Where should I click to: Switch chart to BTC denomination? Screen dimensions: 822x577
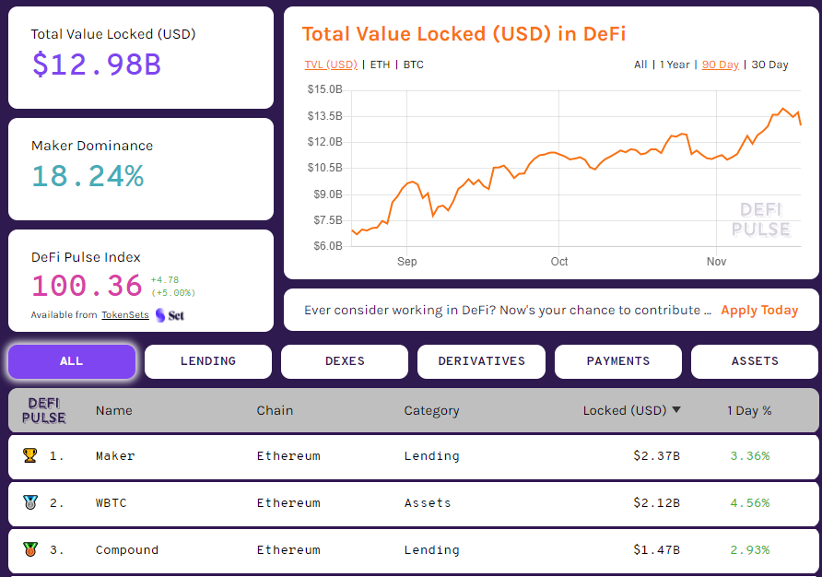pos(413,65)
